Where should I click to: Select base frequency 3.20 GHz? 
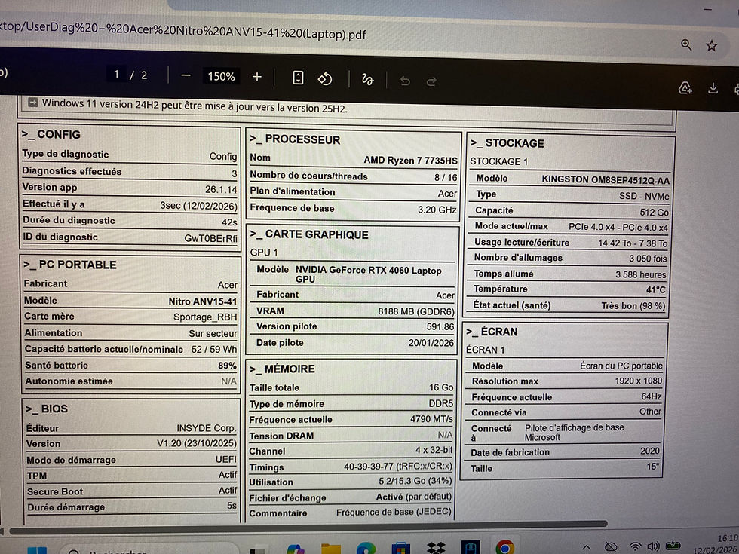click(x=437, y=210)
